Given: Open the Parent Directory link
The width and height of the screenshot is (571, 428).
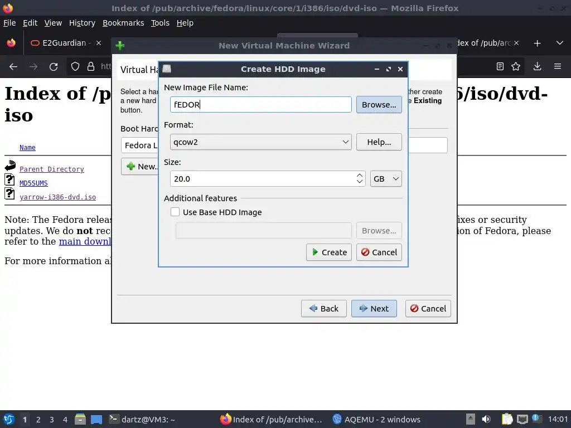Looking at the screenshot, I should (52, 169).
